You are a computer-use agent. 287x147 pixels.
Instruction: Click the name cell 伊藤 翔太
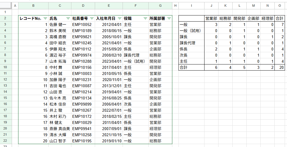click(x=60, y=49)
